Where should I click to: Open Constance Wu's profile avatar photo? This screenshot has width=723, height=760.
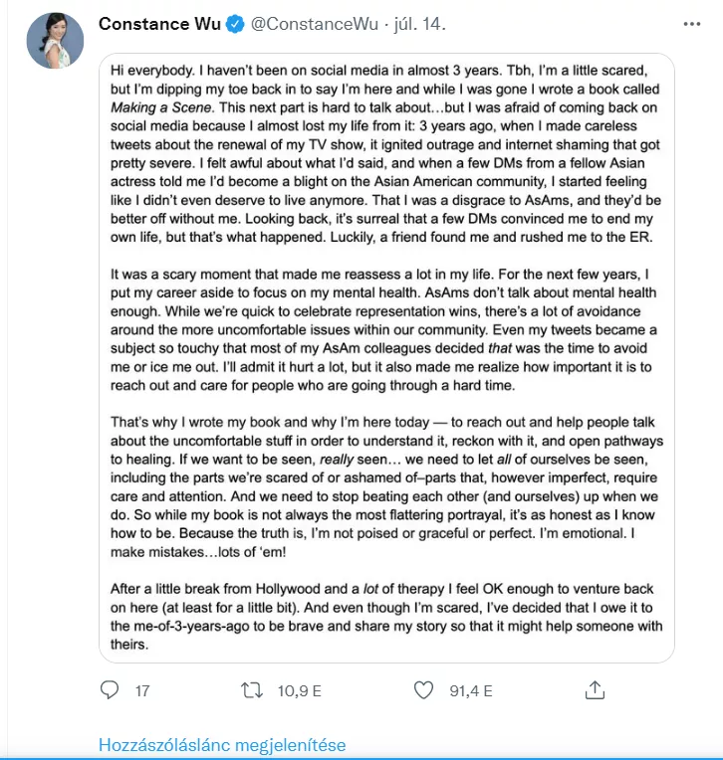55,41
